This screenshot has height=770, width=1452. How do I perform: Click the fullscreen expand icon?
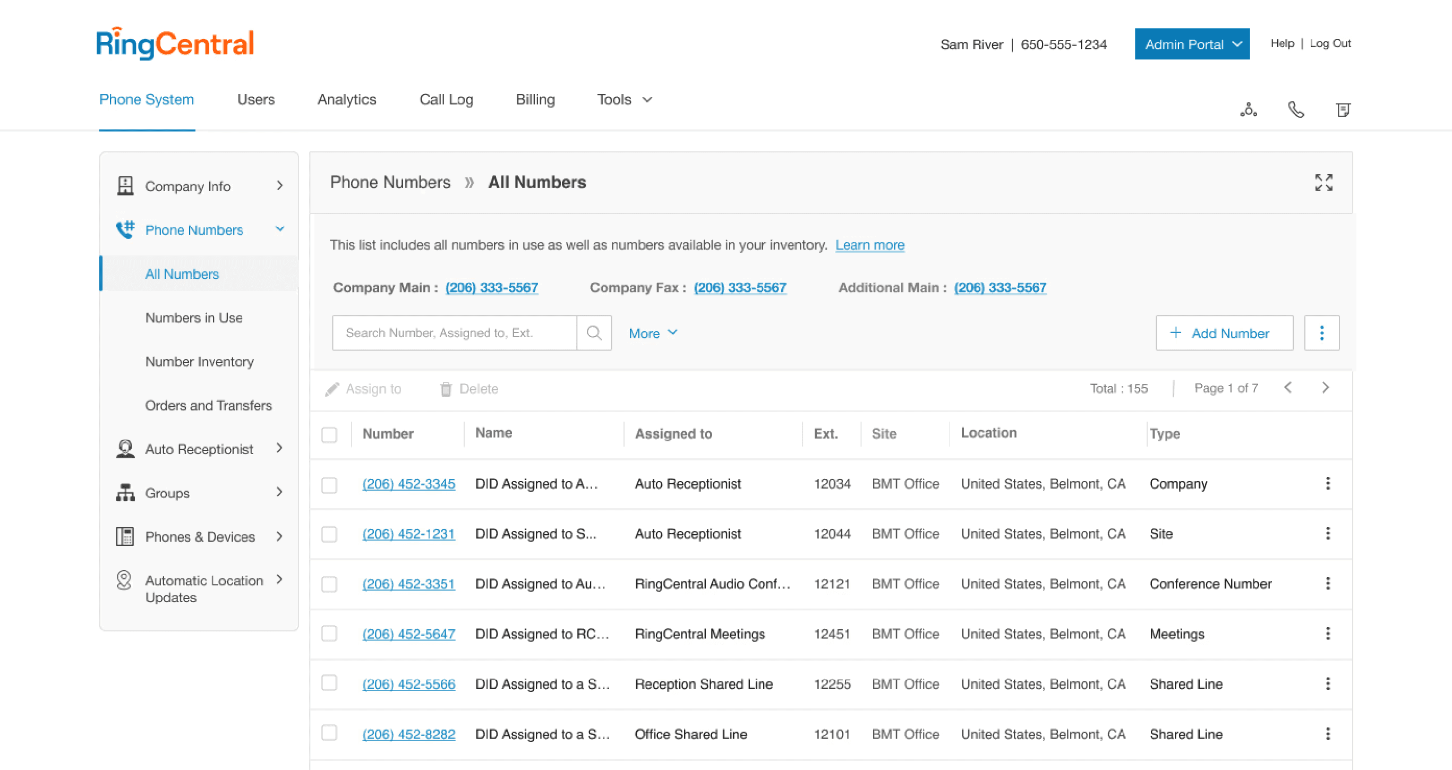coord(1323,182)
